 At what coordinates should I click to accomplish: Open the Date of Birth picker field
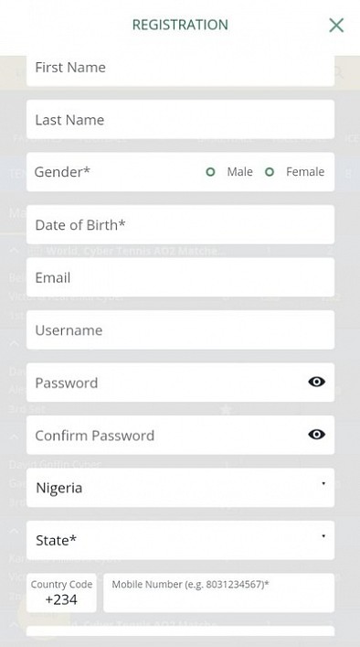(180, 225)
